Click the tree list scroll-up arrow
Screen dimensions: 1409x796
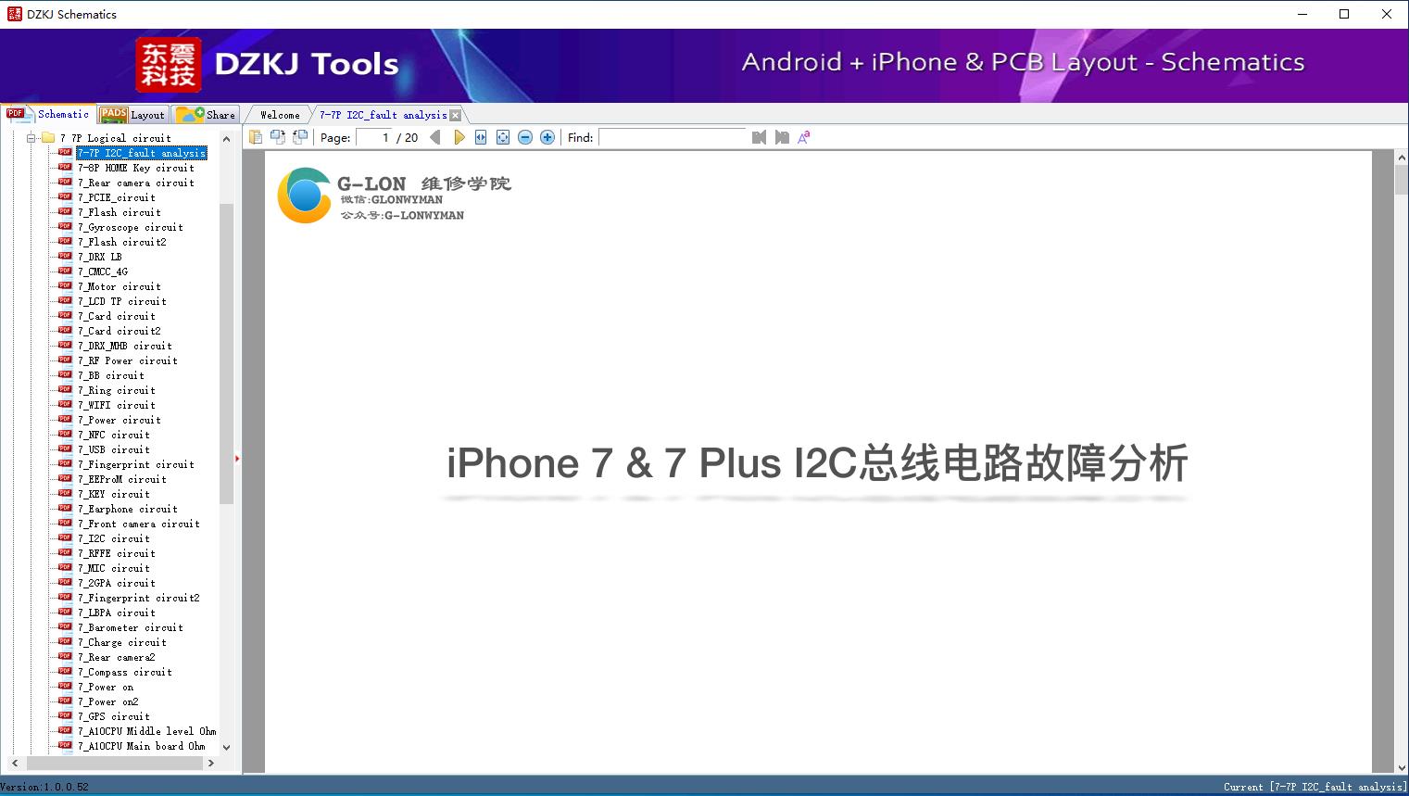(x=226, y=139)
